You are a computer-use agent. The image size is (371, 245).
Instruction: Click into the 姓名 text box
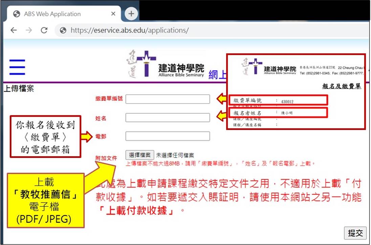pyautogui.click(x=168, y=118)
